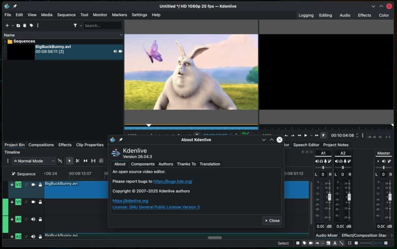
Task: Select the spacer tool in timeline toolbar
Action: (85, 161)
